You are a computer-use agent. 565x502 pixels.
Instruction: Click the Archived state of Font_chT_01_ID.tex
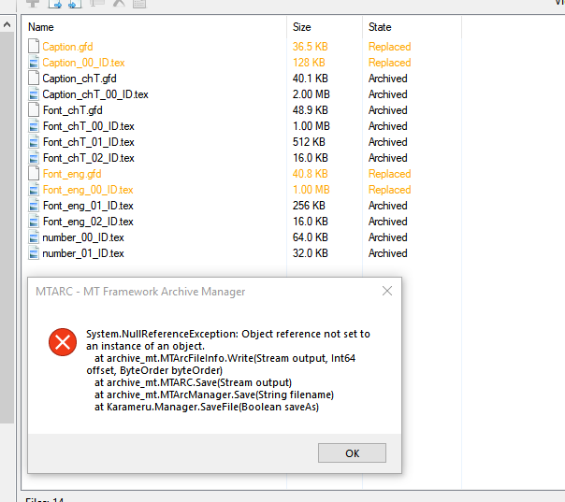click(387, 142)
